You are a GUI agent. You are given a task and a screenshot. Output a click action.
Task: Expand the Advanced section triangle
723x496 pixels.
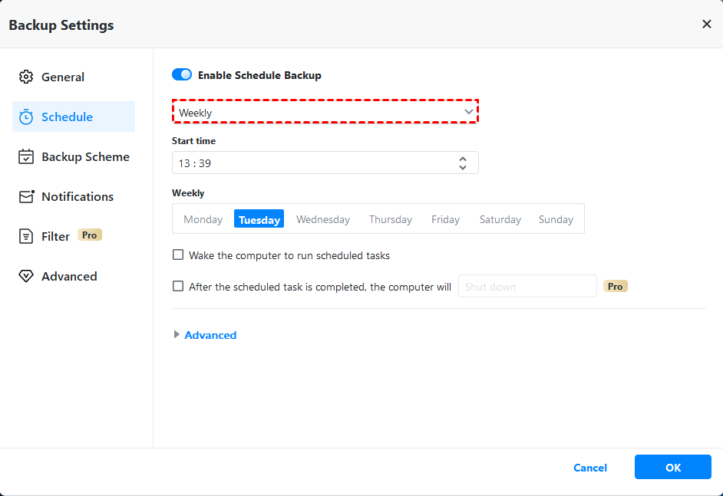click(x=177, y=335)
